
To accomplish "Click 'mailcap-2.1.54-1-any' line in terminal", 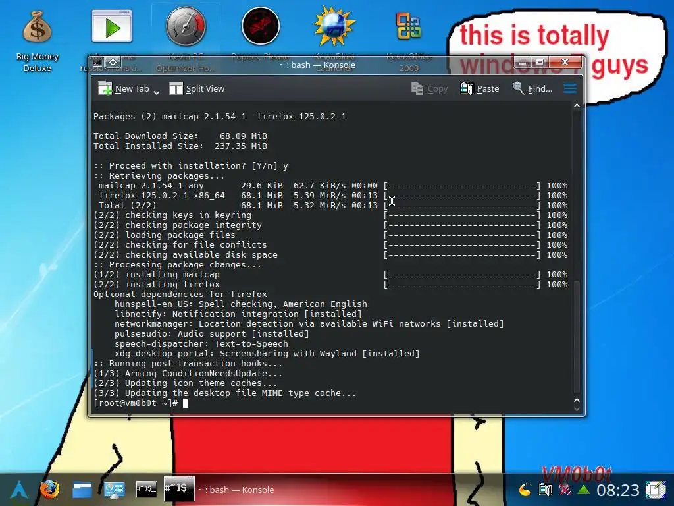I will [151, 185].
